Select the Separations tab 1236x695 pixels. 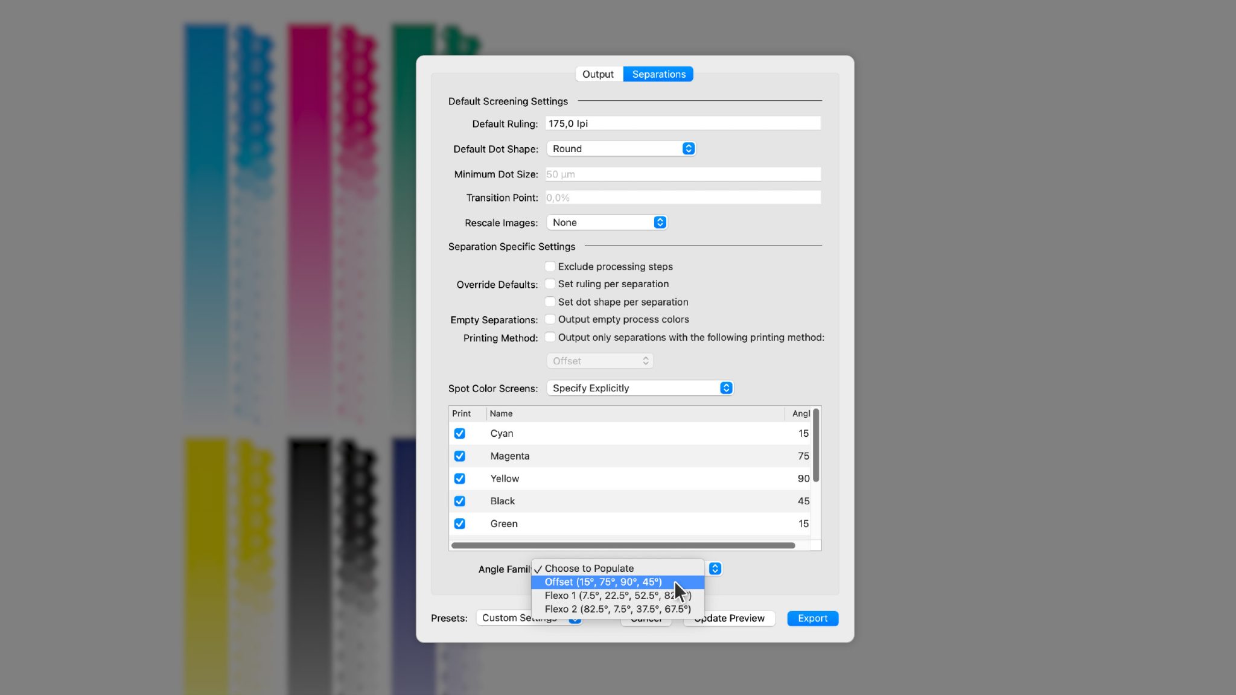pos(658,74)
